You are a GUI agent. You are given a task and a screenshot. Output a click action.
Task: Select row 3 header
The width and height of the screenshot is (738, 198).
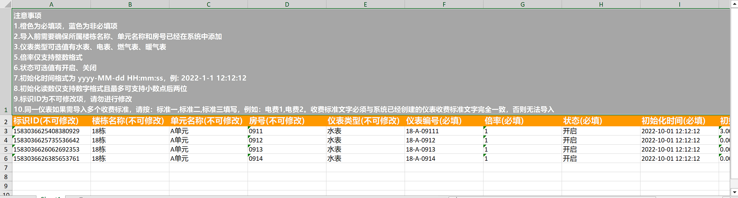(6, 131)
